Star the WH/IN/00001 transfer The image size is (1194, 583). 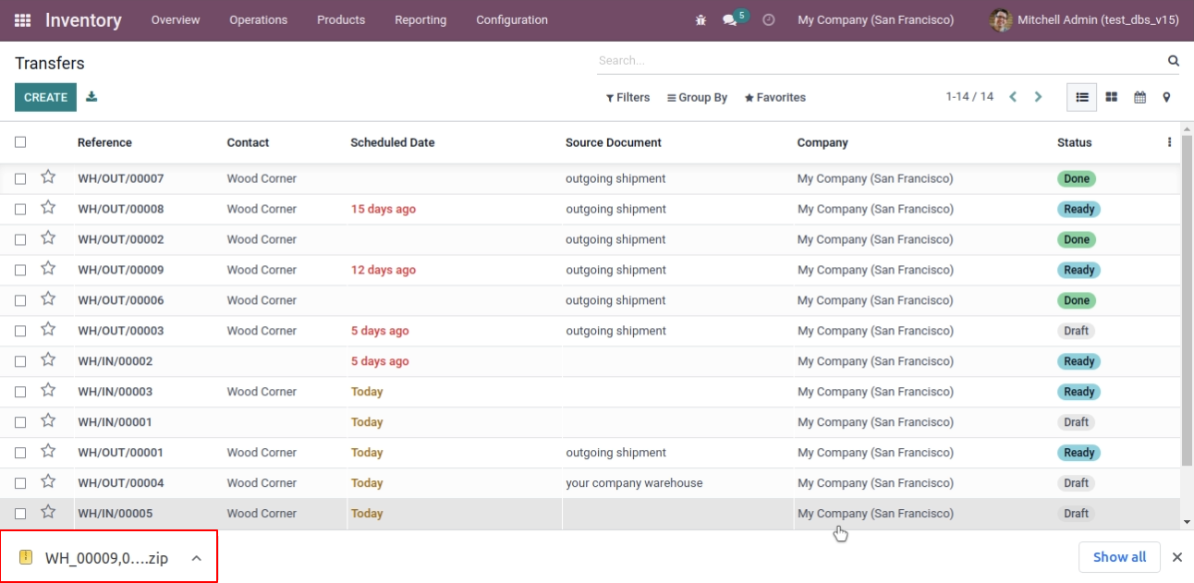tap(48, 421)
